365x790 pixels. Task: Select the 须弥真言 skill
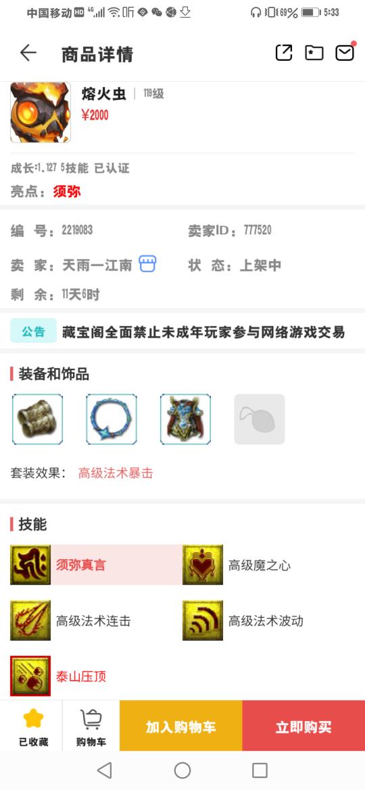point(95,564)
